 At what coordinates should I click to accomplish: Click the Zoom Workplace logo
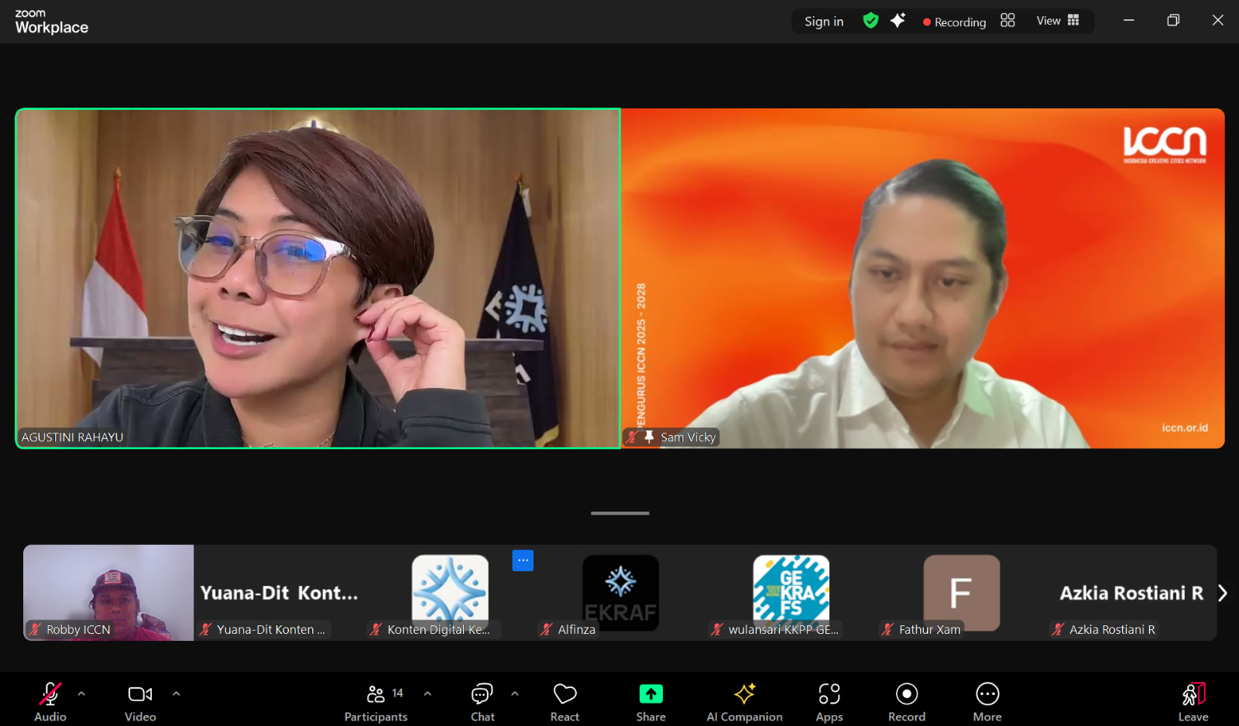pos(51,22)
